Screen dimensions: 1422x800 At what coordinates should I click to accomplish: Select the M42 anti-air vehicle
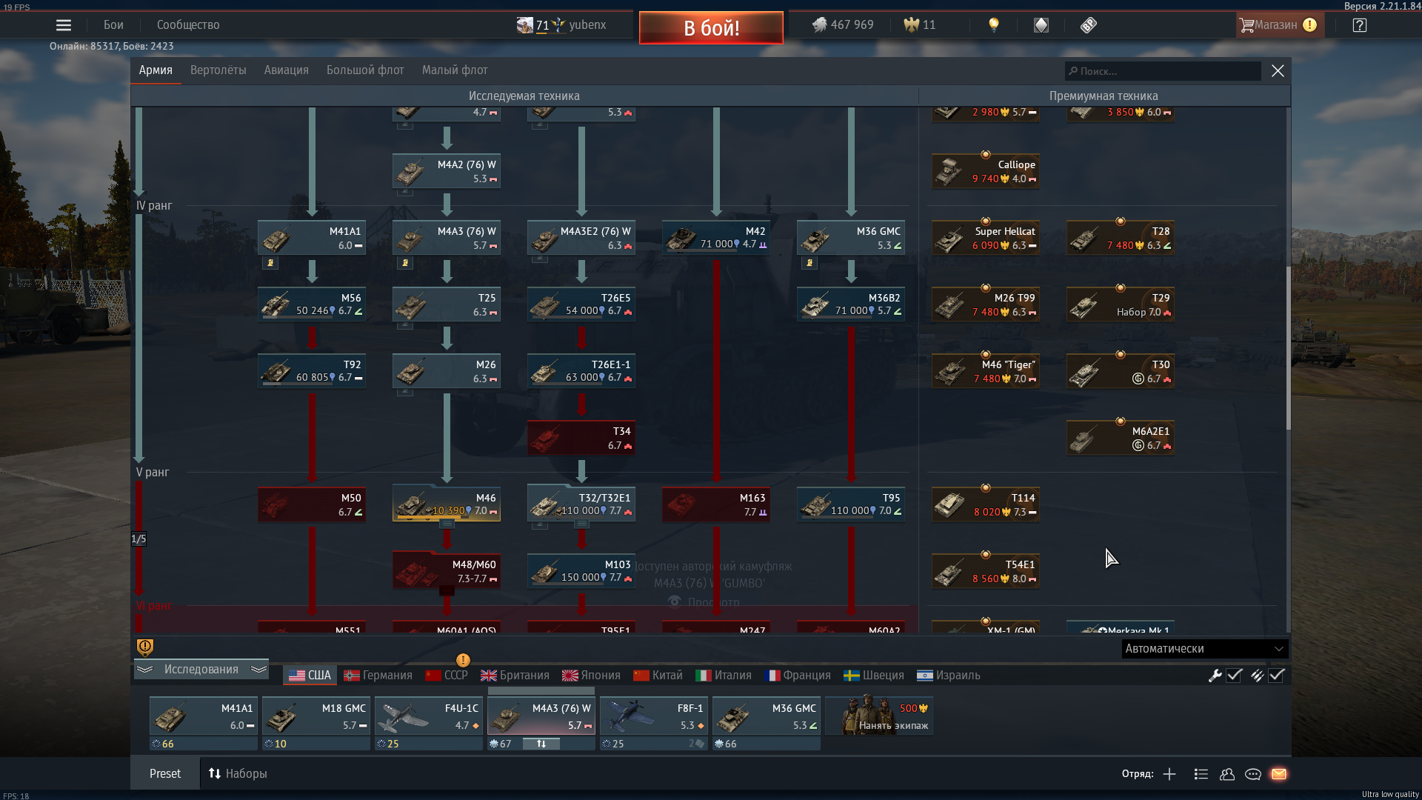click(716, 238)
